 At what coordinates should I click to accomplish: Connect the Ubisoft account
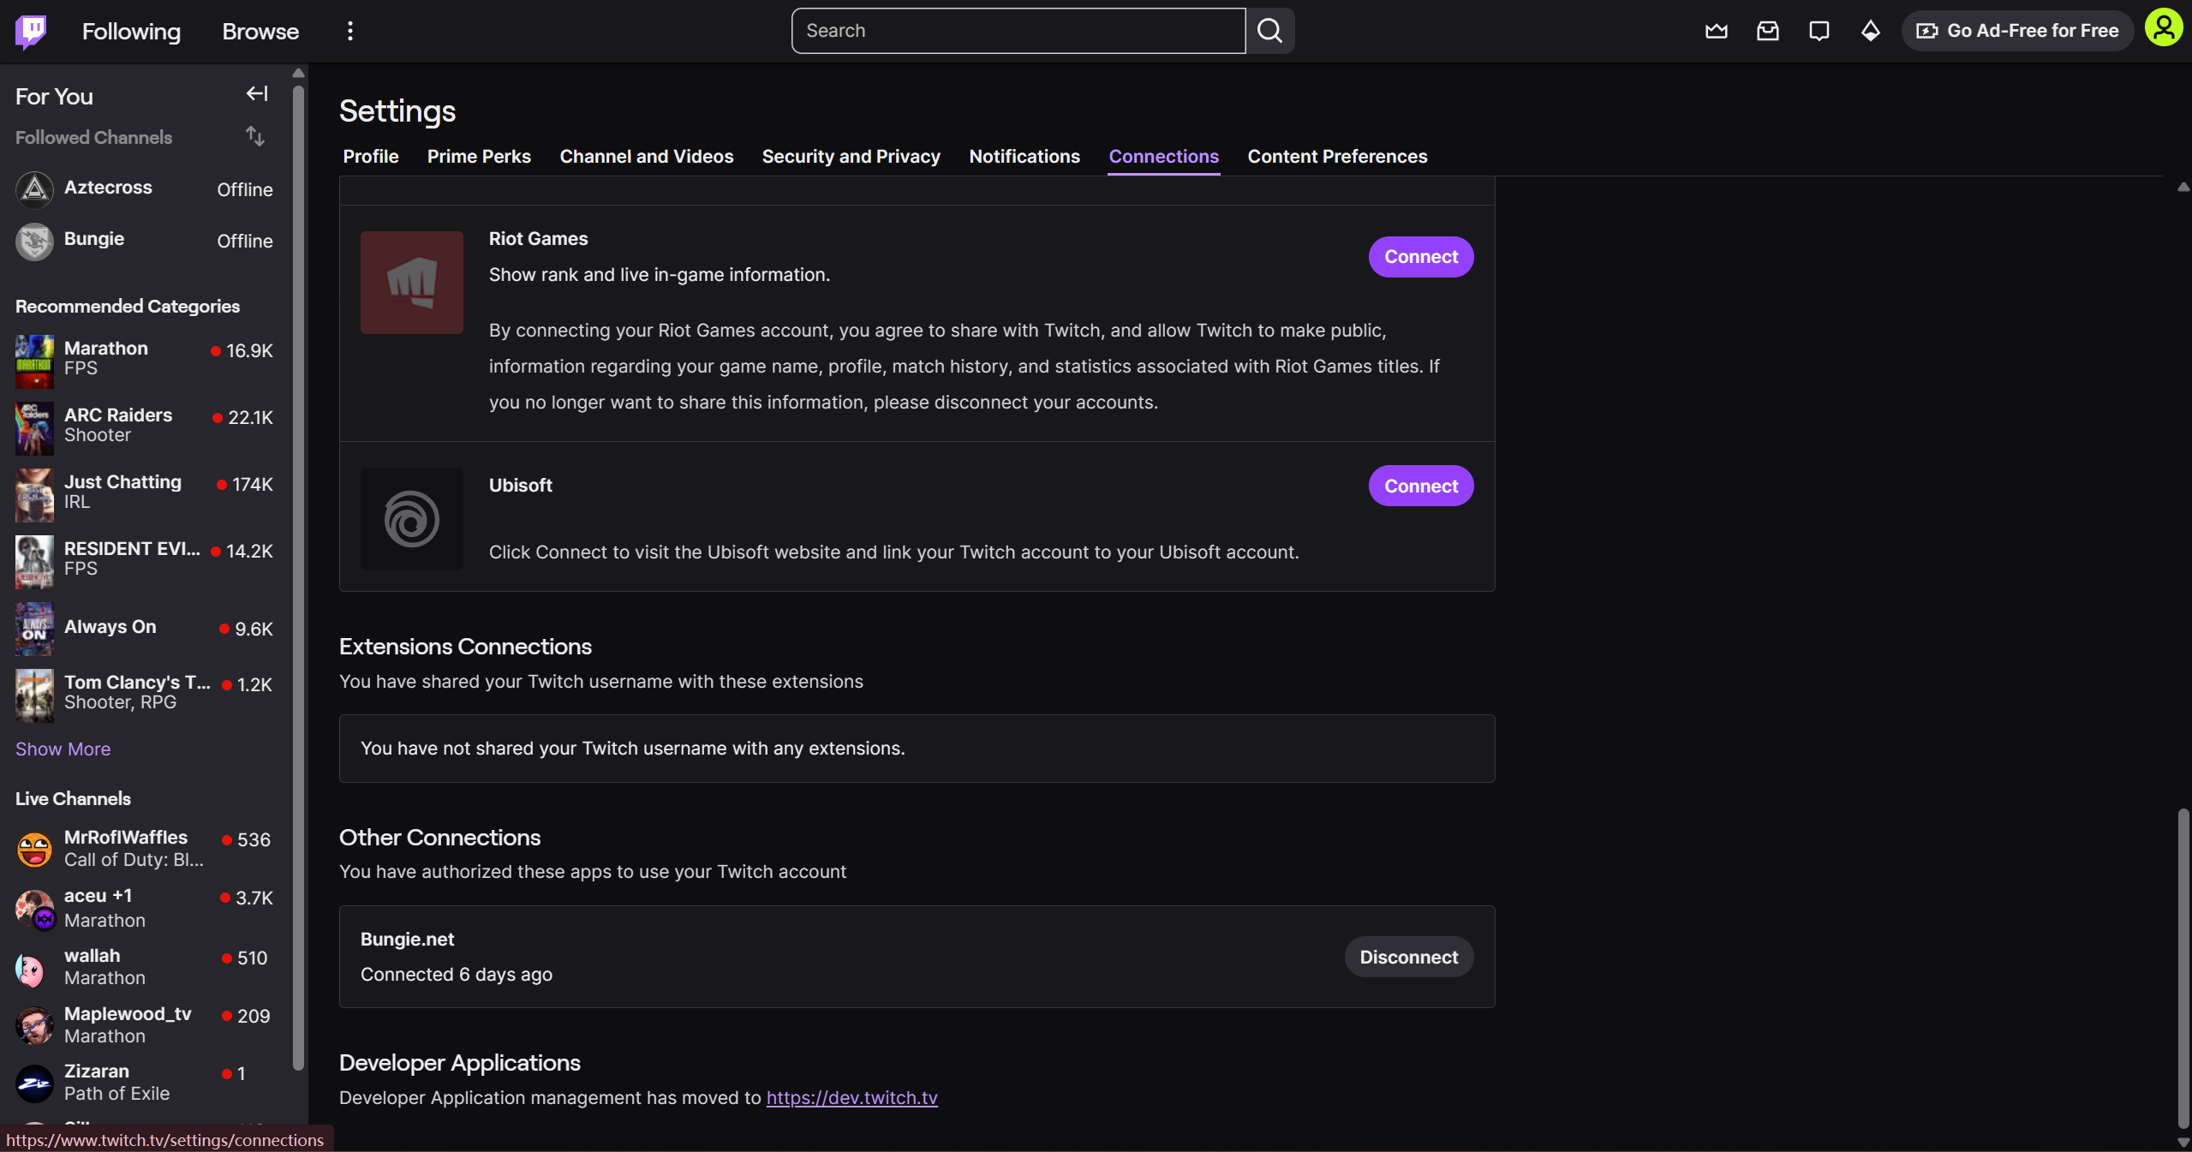click(1420, 486)
